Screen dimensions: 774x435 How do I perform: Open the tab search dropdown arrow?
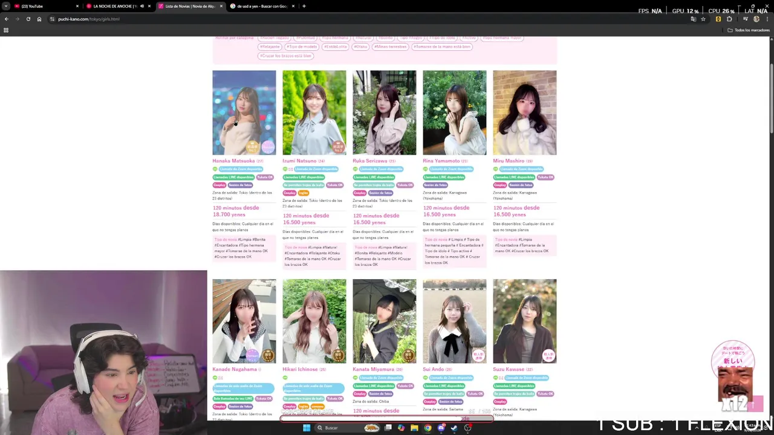[6, 6]
